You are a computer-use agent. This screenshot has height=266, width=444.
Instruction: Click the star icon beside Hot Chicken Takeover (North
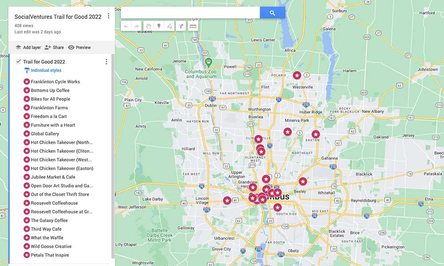27,142
